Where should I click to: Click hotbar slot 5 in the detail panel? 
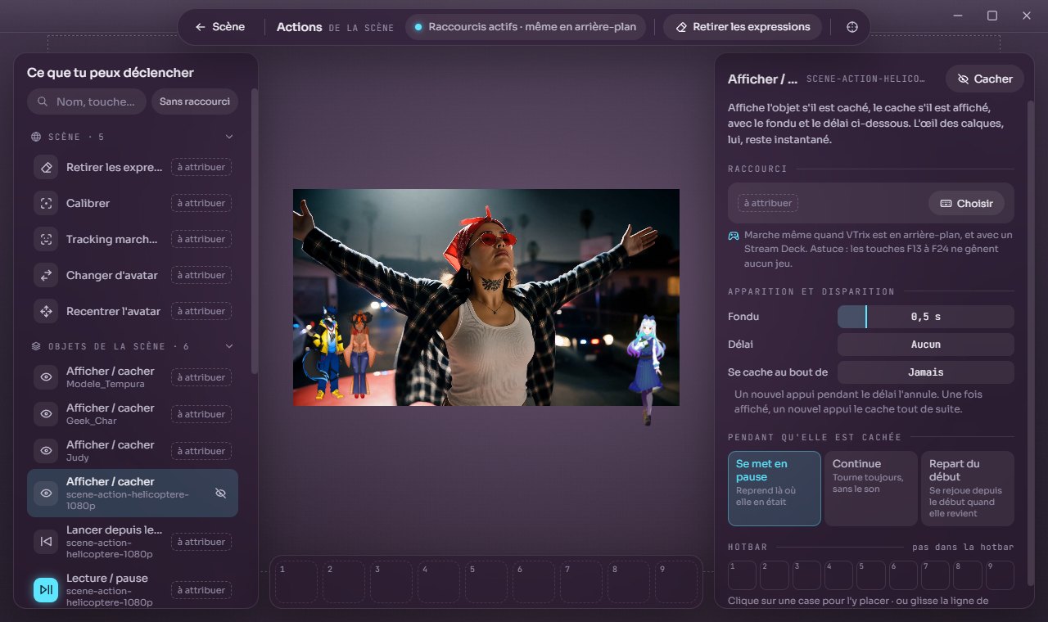871,575
